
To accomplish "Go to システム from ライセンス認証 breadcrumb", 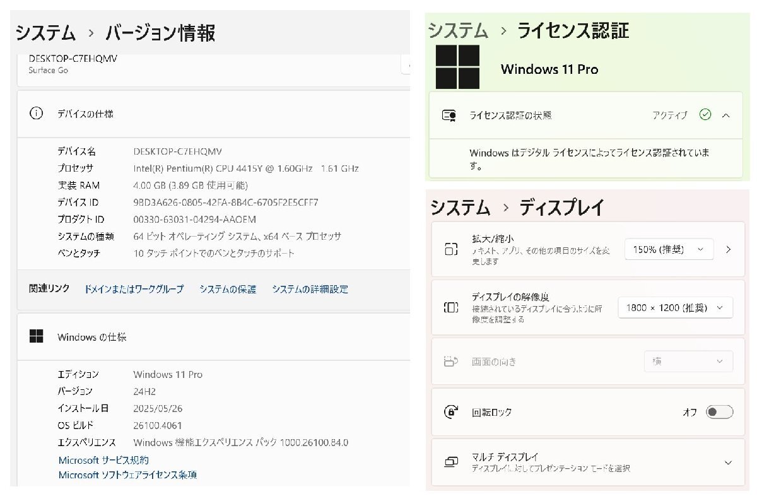I will [459, 30].
